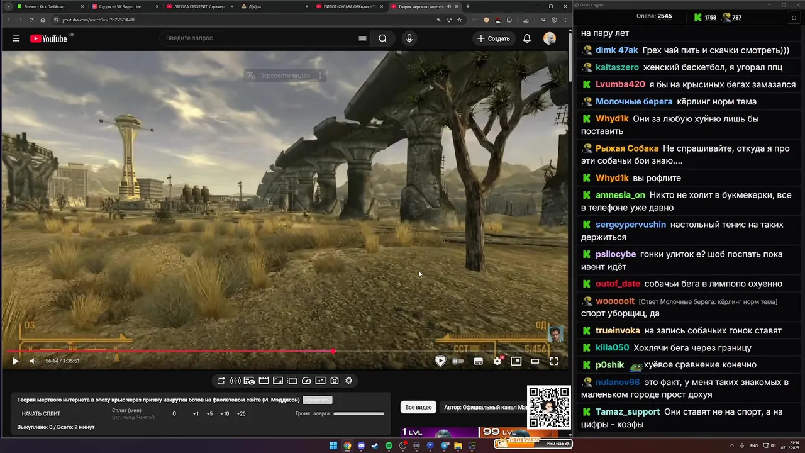The image size is (805, 453).
Task: Play the video with play button
Action: 16,361
